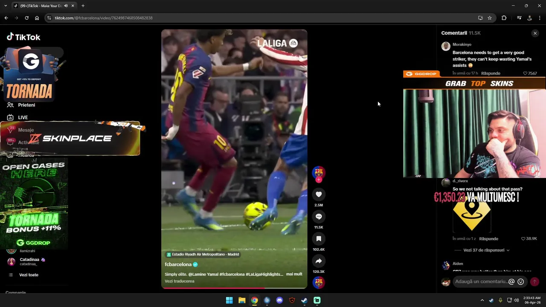Click the #fcbarcelona hashtag in caption
The height and width of the screenshot is (307, 546).
click(232, 274)
